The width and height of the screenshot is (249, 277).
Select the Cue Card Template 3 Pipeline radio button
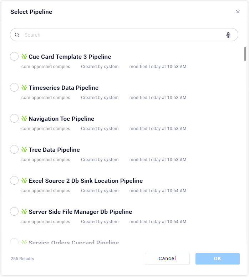(14, 56)
